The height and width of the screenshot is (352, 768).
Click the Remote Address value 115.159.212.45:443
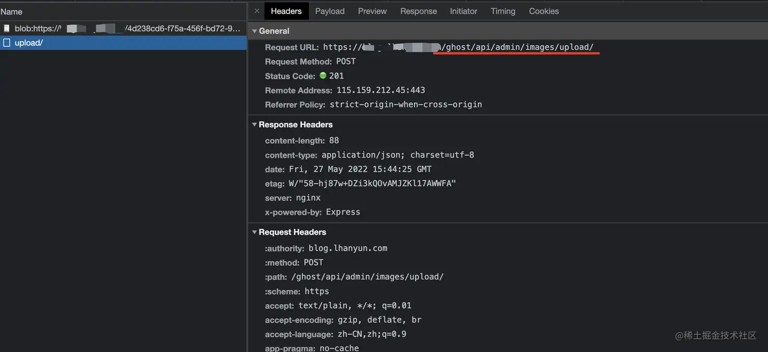380,90
